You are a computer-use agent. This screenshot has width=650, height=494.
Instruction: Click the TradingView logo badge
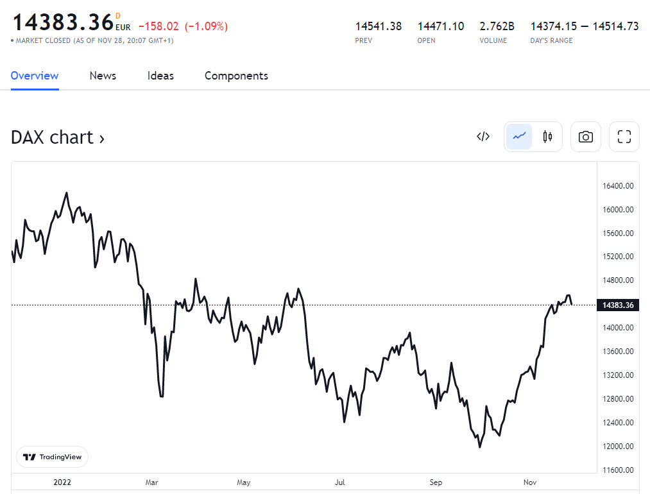[53, 457]
